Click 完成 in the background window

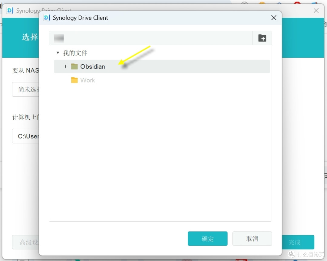coord(298,242)
